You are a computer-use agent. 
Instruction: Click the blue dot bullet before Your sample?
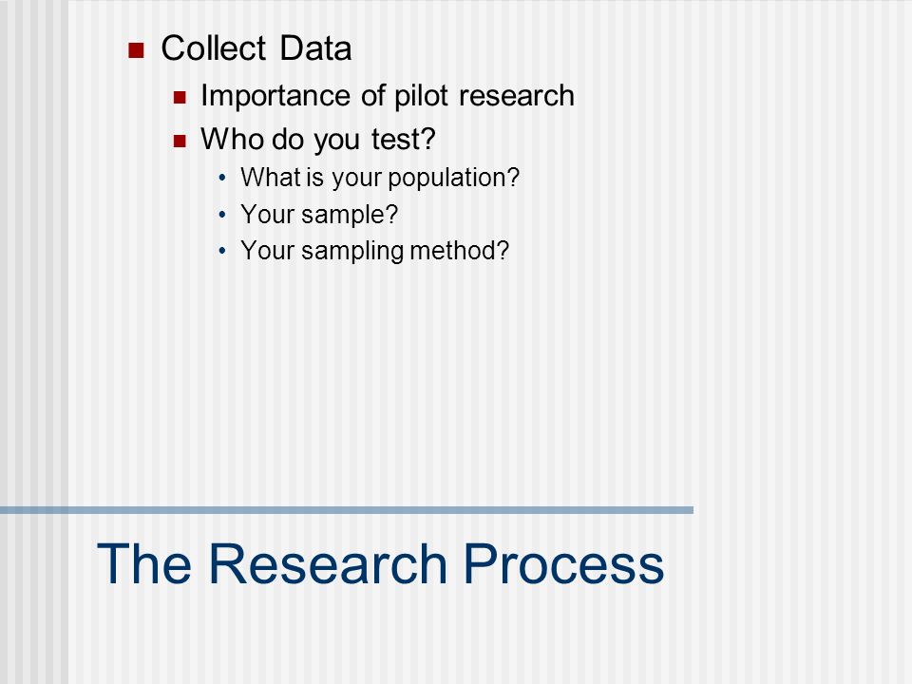222,215
